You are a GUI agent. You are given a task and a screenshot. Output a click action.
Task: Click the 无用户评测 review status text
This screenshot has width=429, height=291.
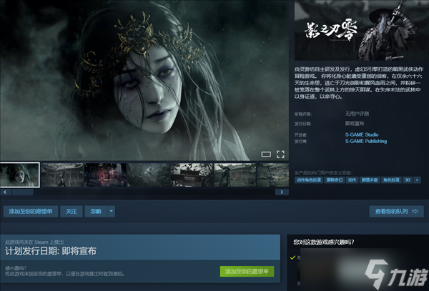click(357, 114)
